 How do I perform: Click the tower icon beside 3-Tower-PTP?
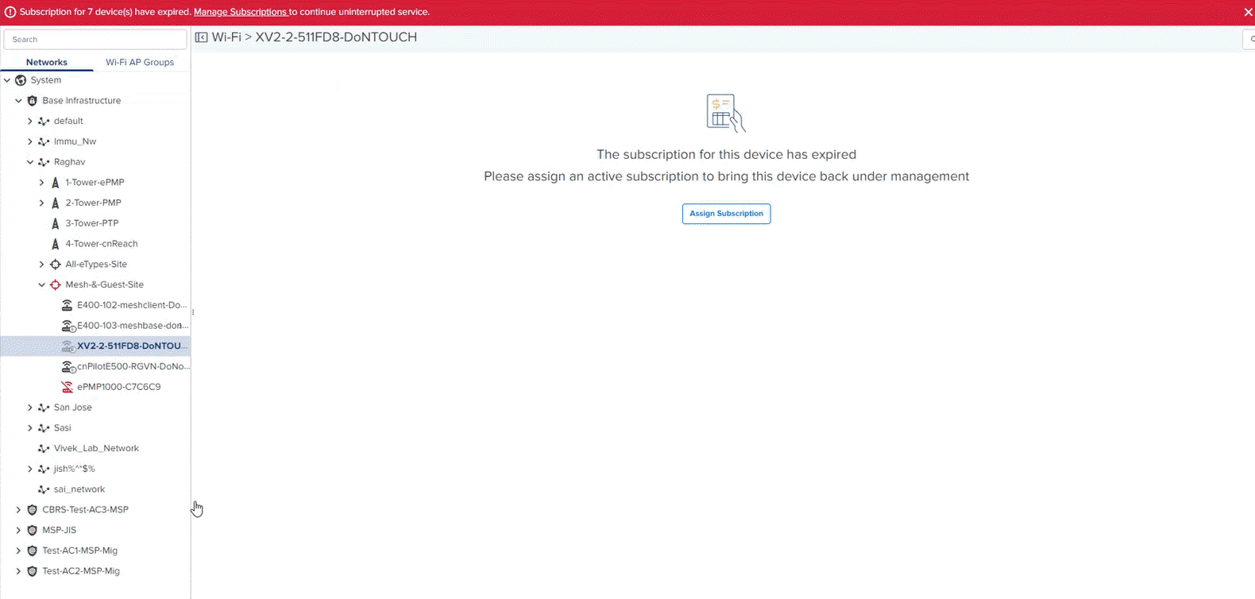click(55, 223)
